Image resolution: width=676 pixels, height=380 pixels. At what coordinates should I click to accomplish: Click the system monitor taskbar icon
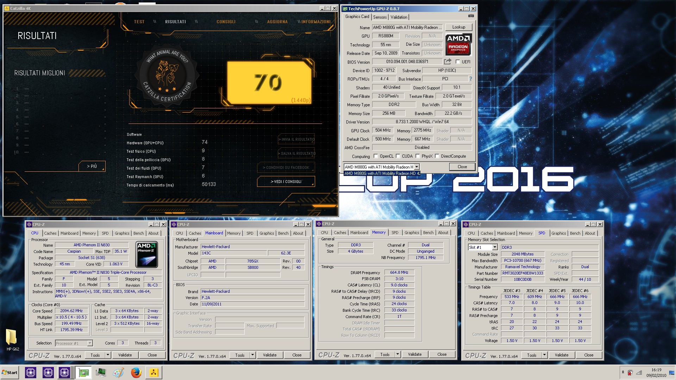point(101,372)
